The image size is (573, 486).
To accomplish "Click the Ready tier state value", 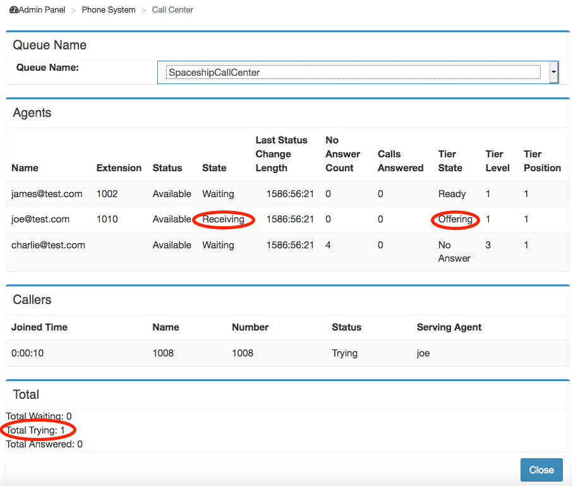I will tap(452, 194).
